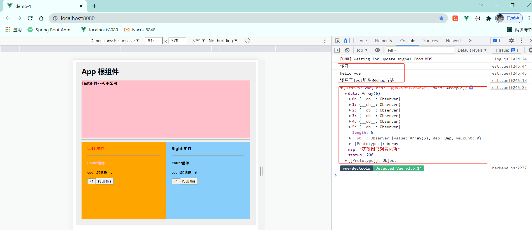
Task: Open the Nacos:8848 bookmark
Action: [139, 30]
